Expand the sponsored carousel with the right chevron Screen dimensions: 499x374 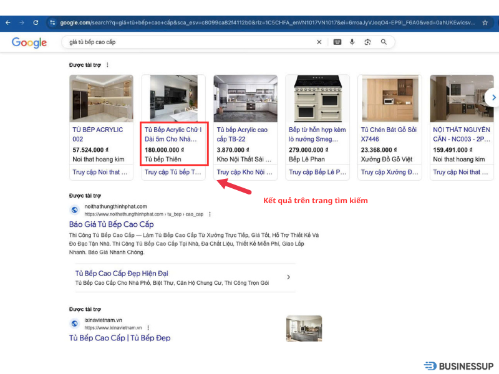pos(493,97)
